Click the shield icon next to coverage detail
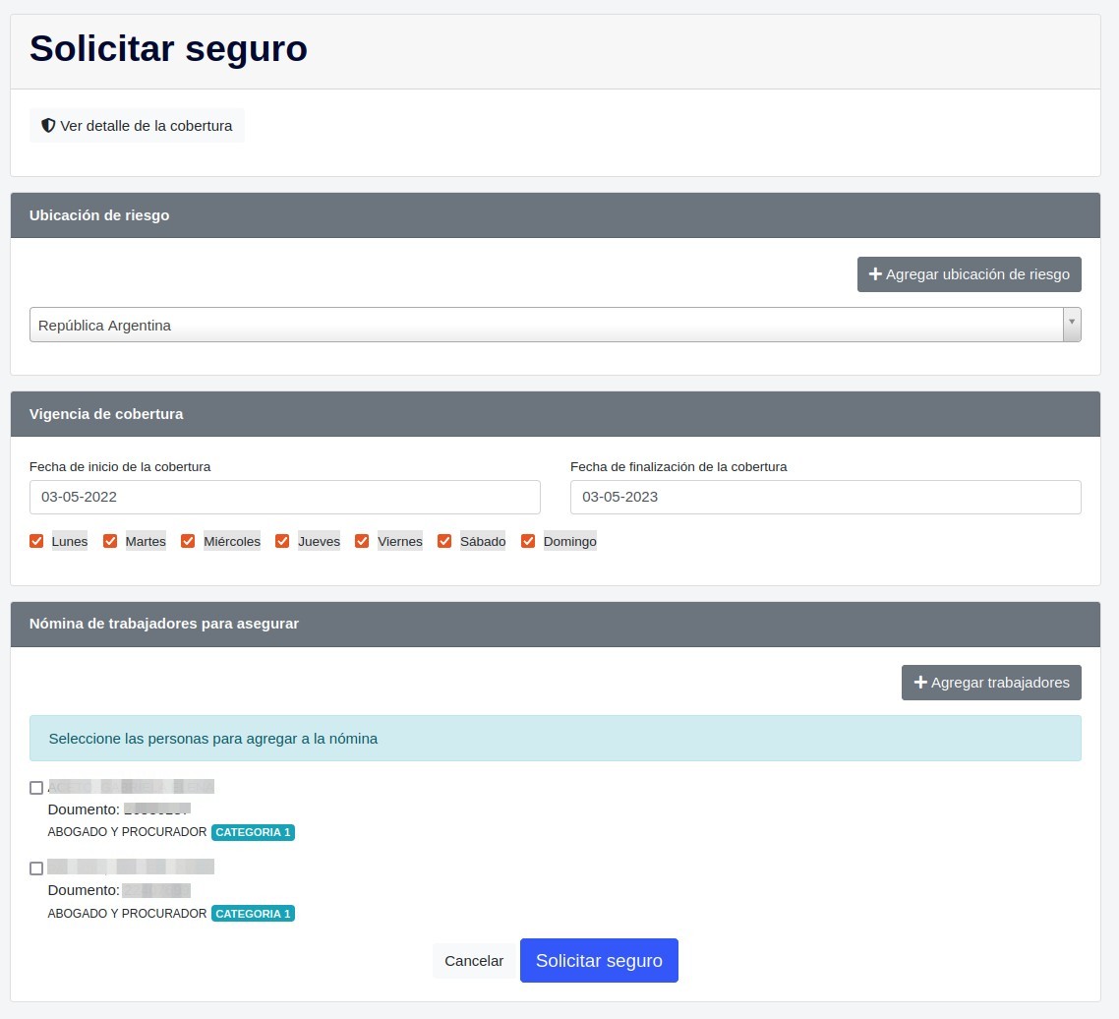The width and height of the screenshot is (1119, 1019). pos(48,125)
